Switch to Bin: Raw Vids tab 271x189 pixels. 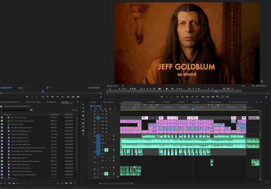point(51,102)
